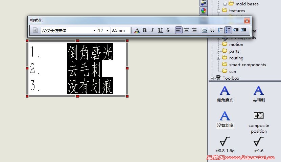Collapse the features folder
The height and width of the screenshot is (162, 281).
[x=218, y=11]
